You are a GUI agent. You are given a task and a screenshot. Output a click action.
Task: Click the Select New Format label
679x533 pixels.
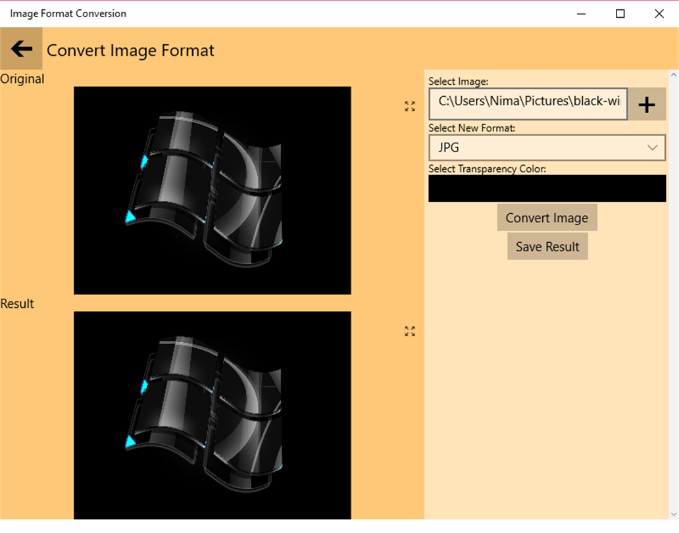(472, 128)
